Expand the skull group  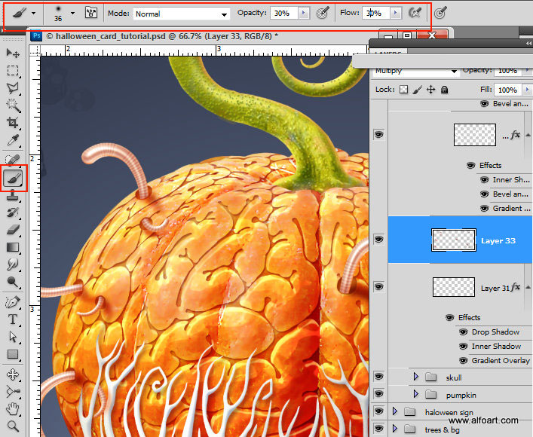click(x=415, y=376)
